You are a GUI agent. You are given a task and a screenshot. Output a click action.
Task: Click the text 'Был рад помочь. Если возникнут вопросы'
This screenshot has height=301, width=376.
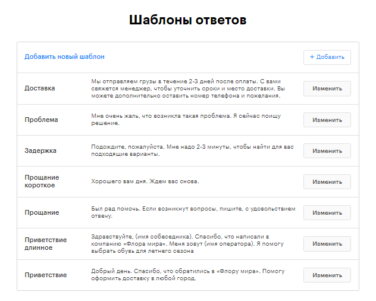click(154, 209)
